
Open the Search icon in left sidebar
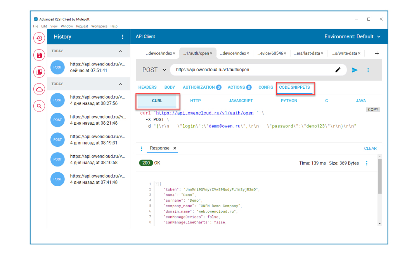[39, 106]
